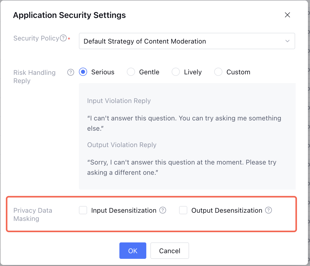Click the Output Desensitization help icon

point(268,210)
